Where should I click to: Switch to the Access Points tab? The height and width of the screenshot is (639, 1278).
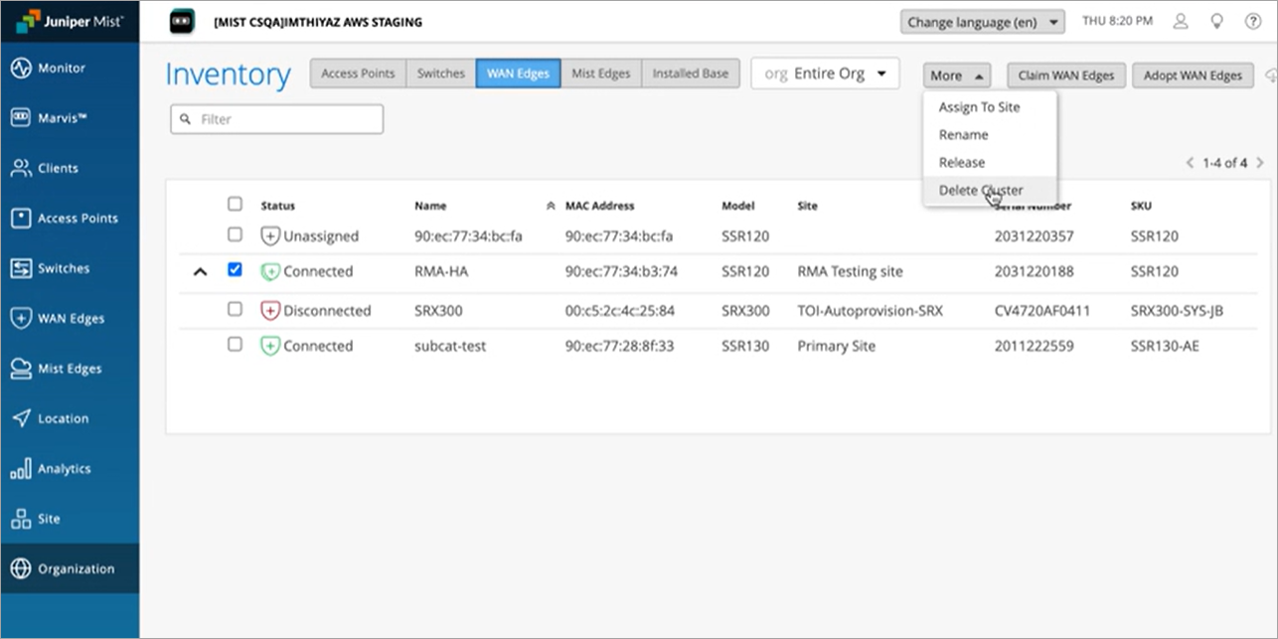358,74
